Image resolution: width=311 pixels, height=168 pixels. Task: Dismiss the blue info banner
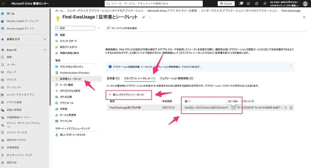pos(291,65)
